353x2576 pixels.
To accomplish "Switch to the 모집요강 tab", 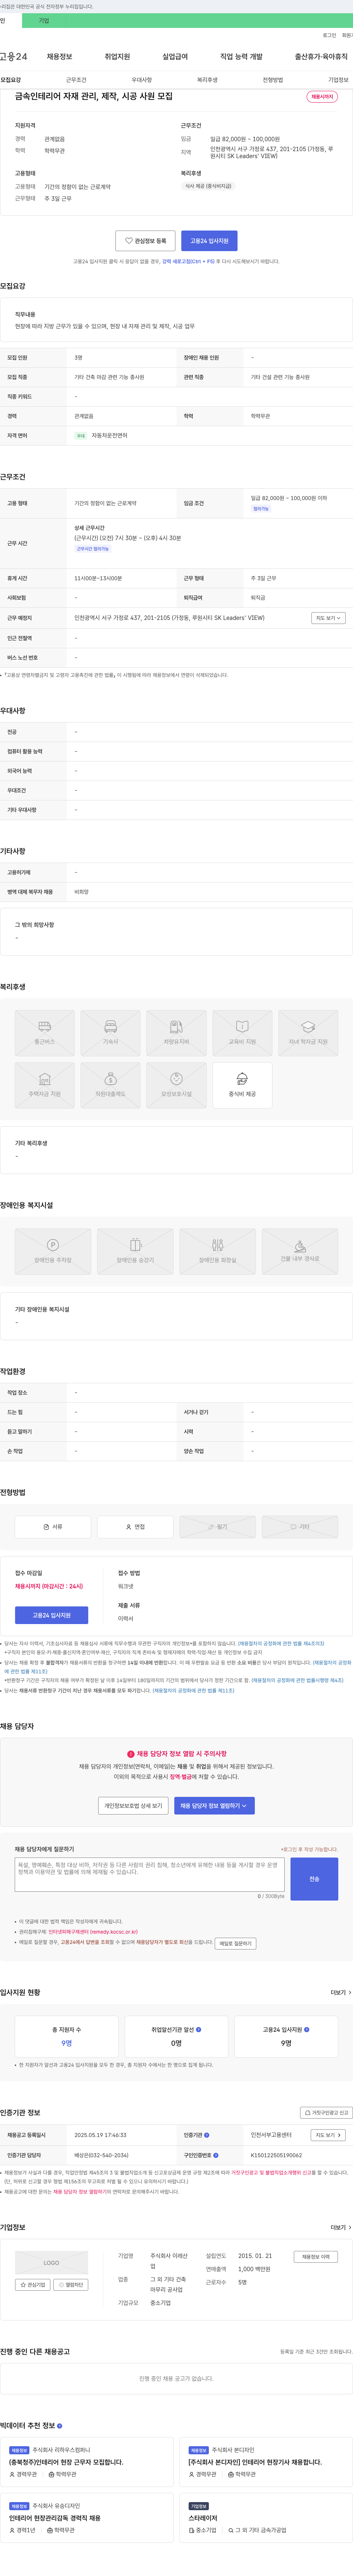I will point(10,80).
